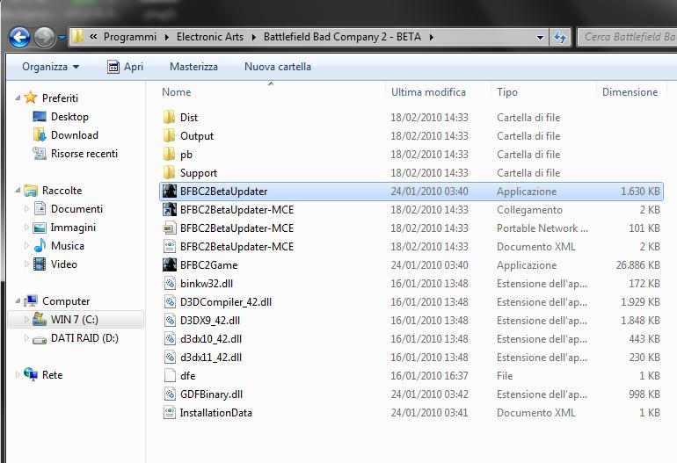This screenshot has height=463, width=677.
Task: Open the recent pages dropdown arrow
Action: click(62, 38)
